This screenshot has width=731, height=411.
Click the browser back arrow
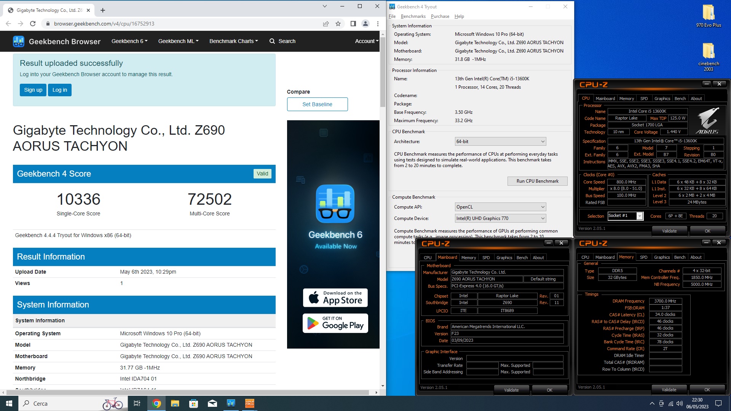point(8,24)
